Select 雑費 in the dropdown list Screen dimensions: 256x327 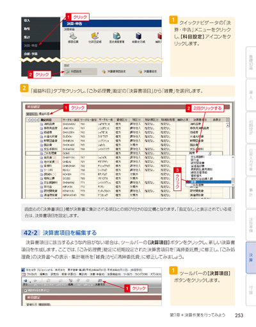(x=208, y=182)
